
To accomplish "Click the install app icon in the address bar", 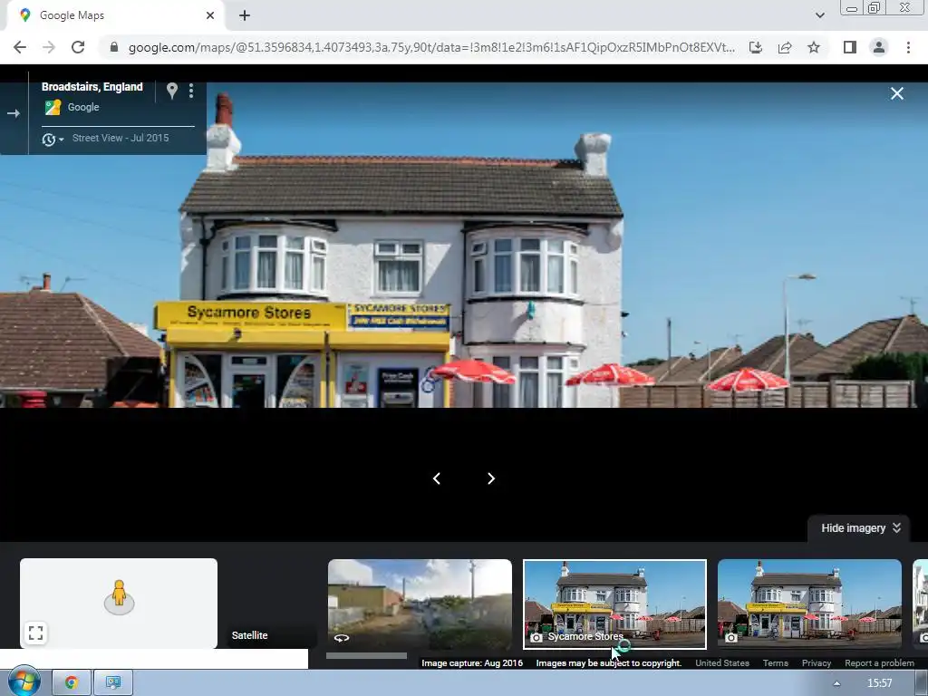I will [x=756, y=47].
